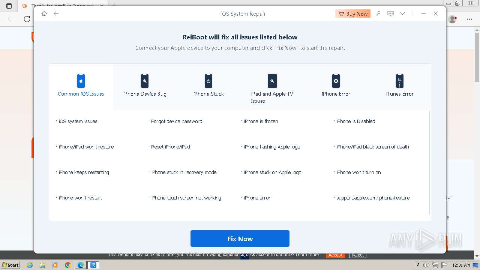Select 'Reset iPhone/iPad' entry
480x270 pixels.
[x=171, y=147]
